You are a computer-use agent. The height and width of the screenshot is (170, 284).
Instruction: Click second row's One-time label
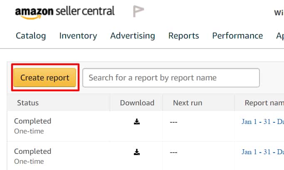pos(29,162)
